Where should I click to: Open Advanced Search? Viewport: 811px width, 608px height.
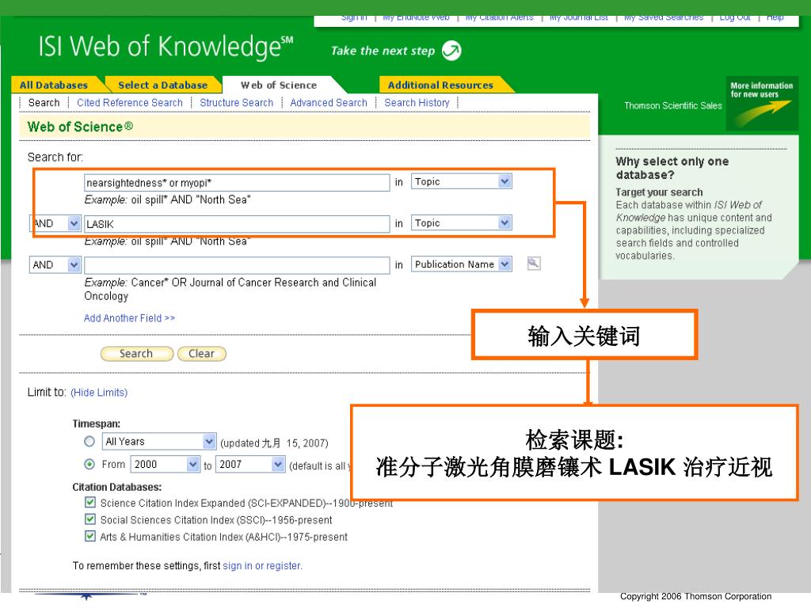click(329, 102)
